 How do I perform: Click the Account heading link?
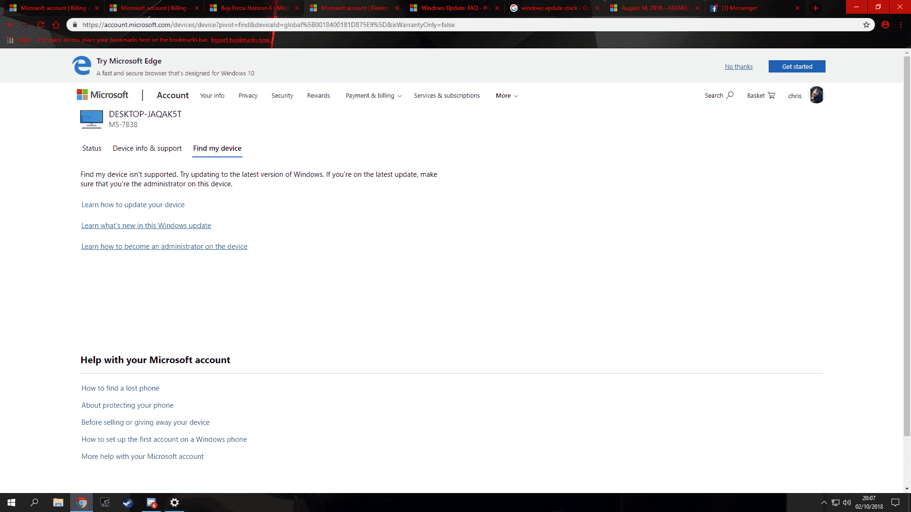pyautogui.click(x=173, y=95)
